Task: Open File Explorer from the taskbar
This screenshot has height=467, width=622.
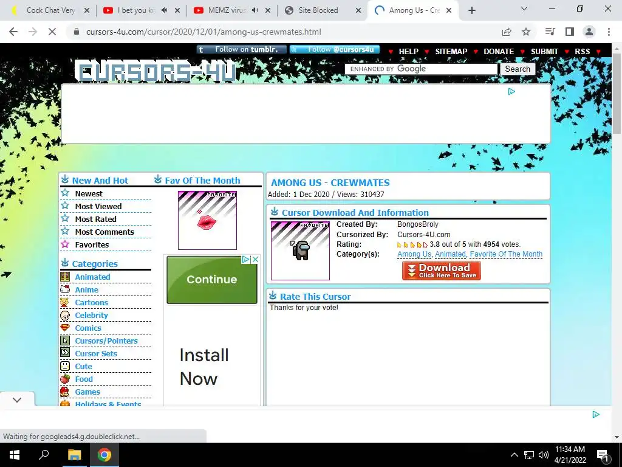Action: coord(74,455)
